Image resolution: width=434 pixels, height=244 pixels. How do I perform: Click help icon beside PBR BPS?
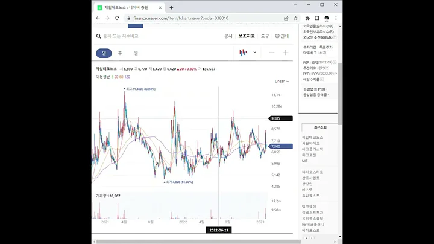336,74
